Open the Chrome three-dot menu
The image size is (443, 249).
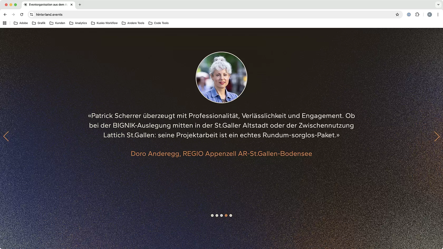pos(438,14)
